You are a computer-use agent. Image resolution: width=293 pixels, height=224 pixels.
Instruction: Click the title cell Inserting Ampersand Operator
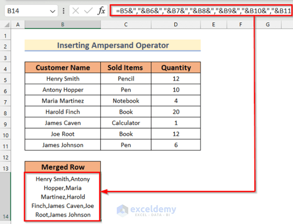click(x=113, y=45)
